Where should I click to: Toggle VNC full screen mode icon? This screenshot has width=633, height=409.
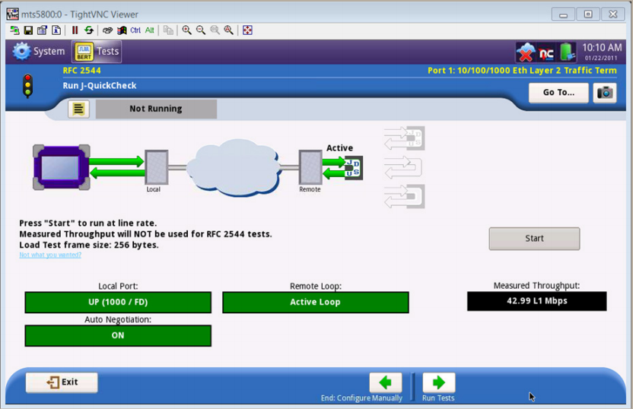click(247, 30)
